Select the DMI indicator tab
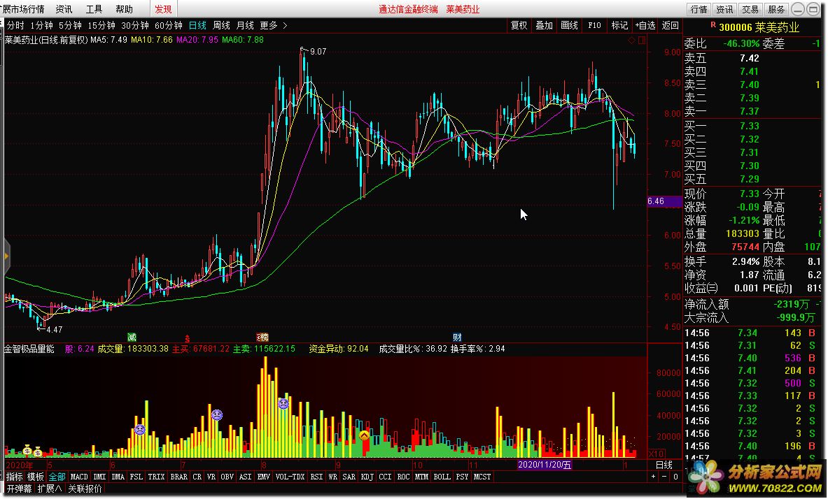 tap(99, 477)
